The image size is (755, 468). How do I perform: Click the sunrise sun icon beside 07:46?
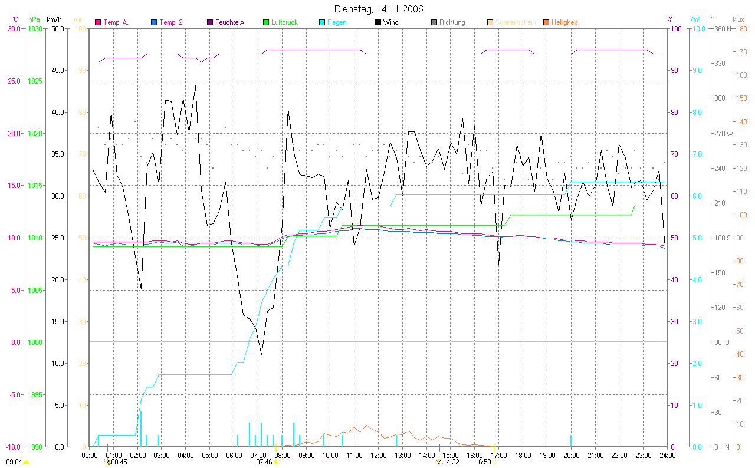click(276, 463)
